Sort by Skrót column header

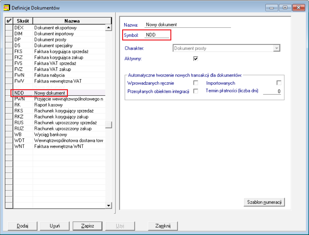pyautogui.click(x=23, y=21)
